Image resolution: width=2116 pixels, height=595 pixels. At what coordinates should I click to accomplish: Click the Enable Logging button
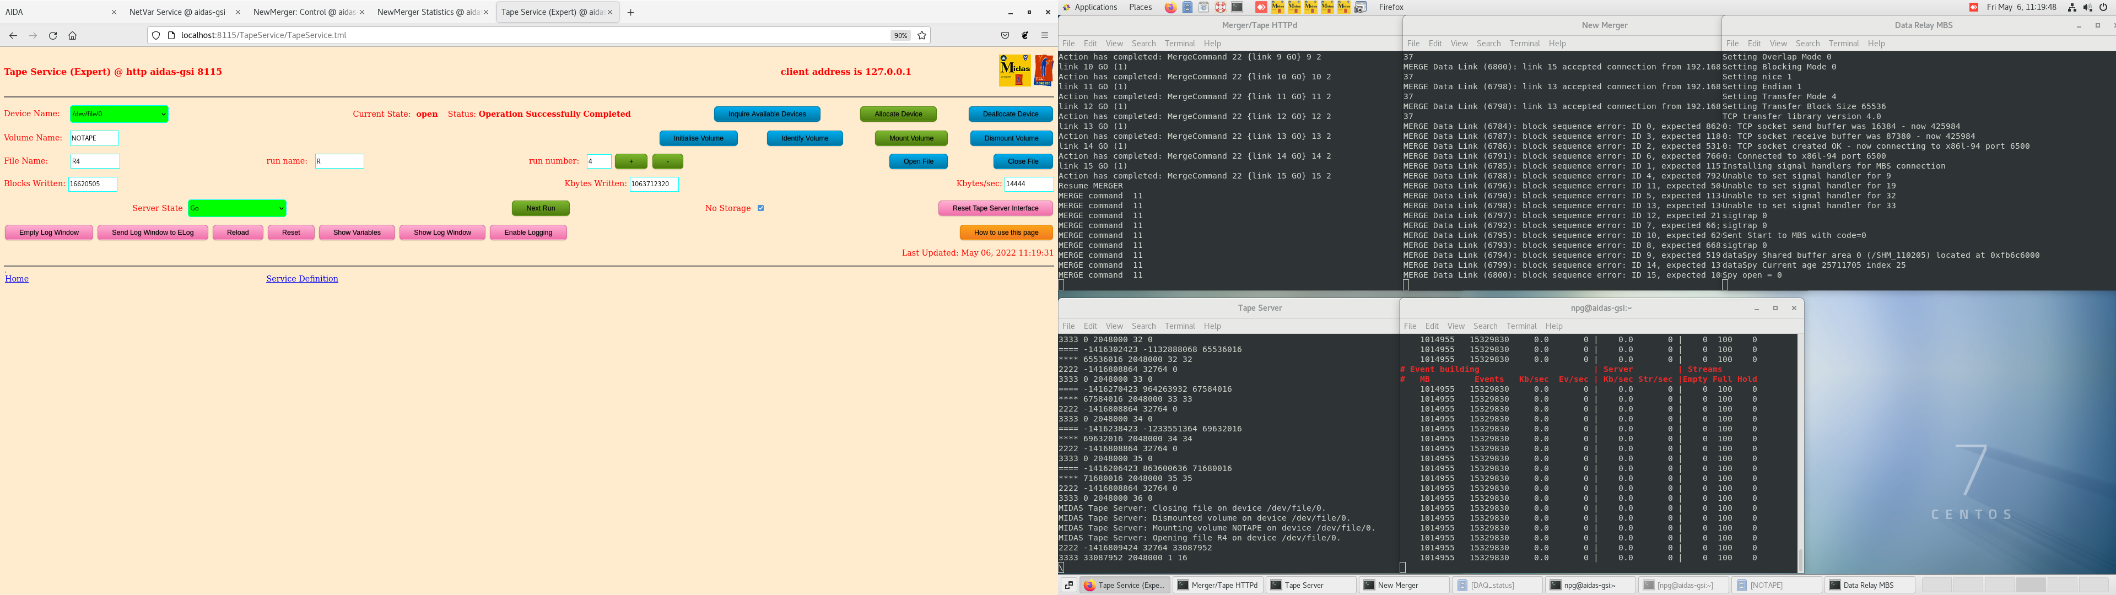tap(528, 232)
